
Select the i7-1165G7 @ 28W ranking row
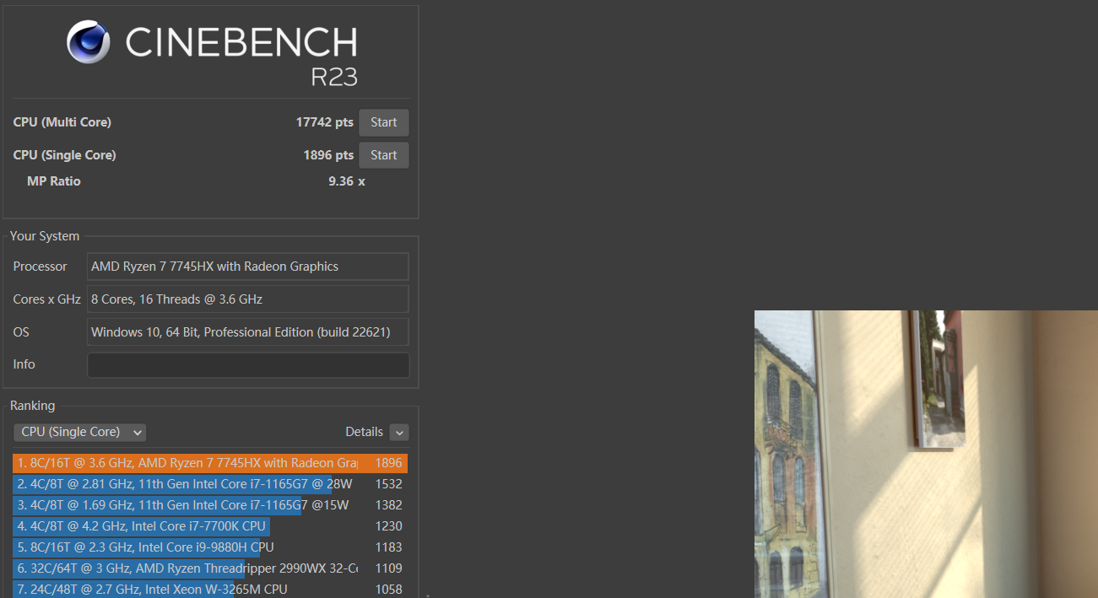click(210, 484)
